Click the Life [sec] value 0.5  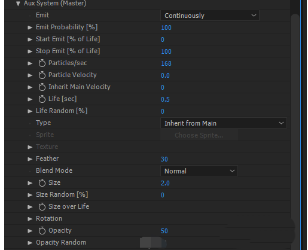coord(165,99)
